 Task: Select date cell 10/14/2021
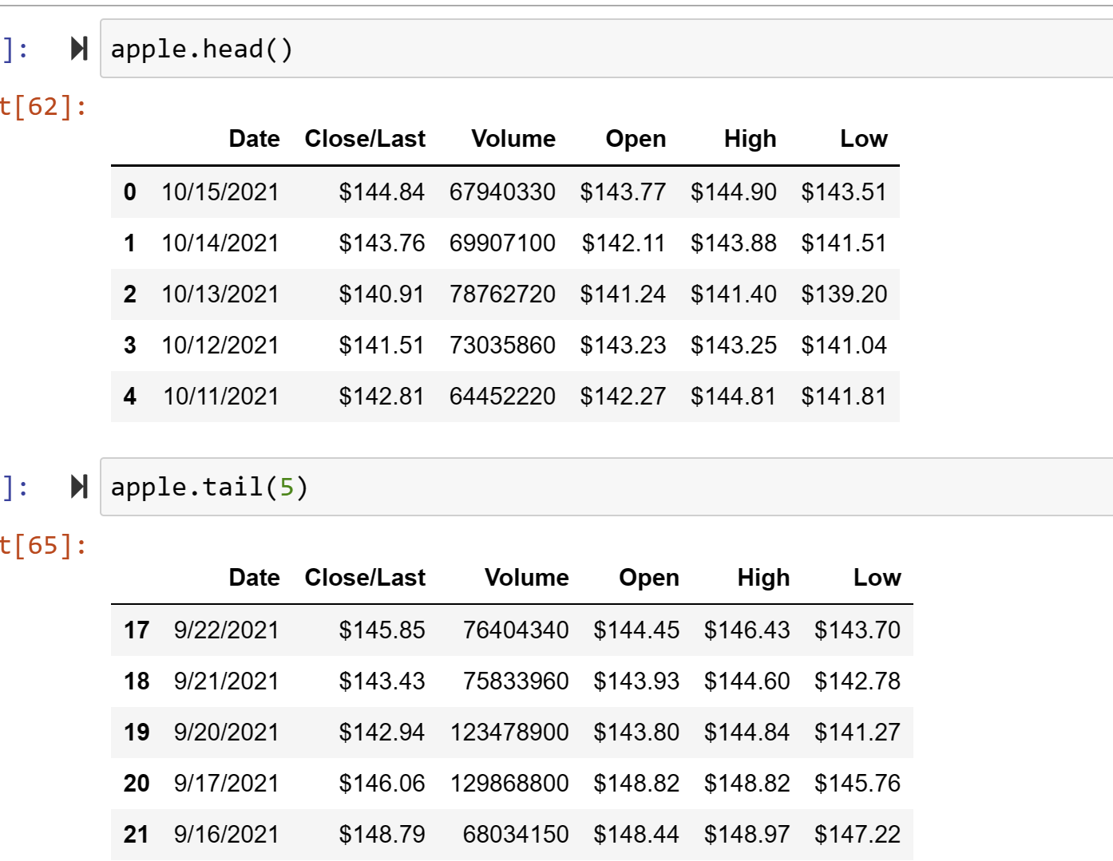[x=220, y=243]
